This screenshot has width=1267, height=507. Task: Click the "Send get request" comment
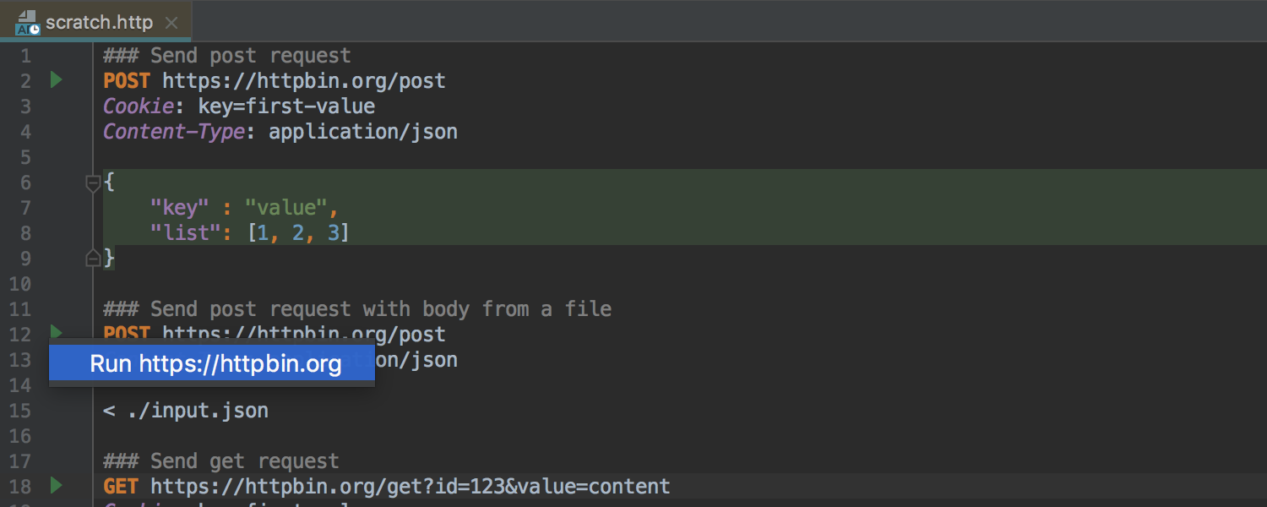tap(221, 461)
